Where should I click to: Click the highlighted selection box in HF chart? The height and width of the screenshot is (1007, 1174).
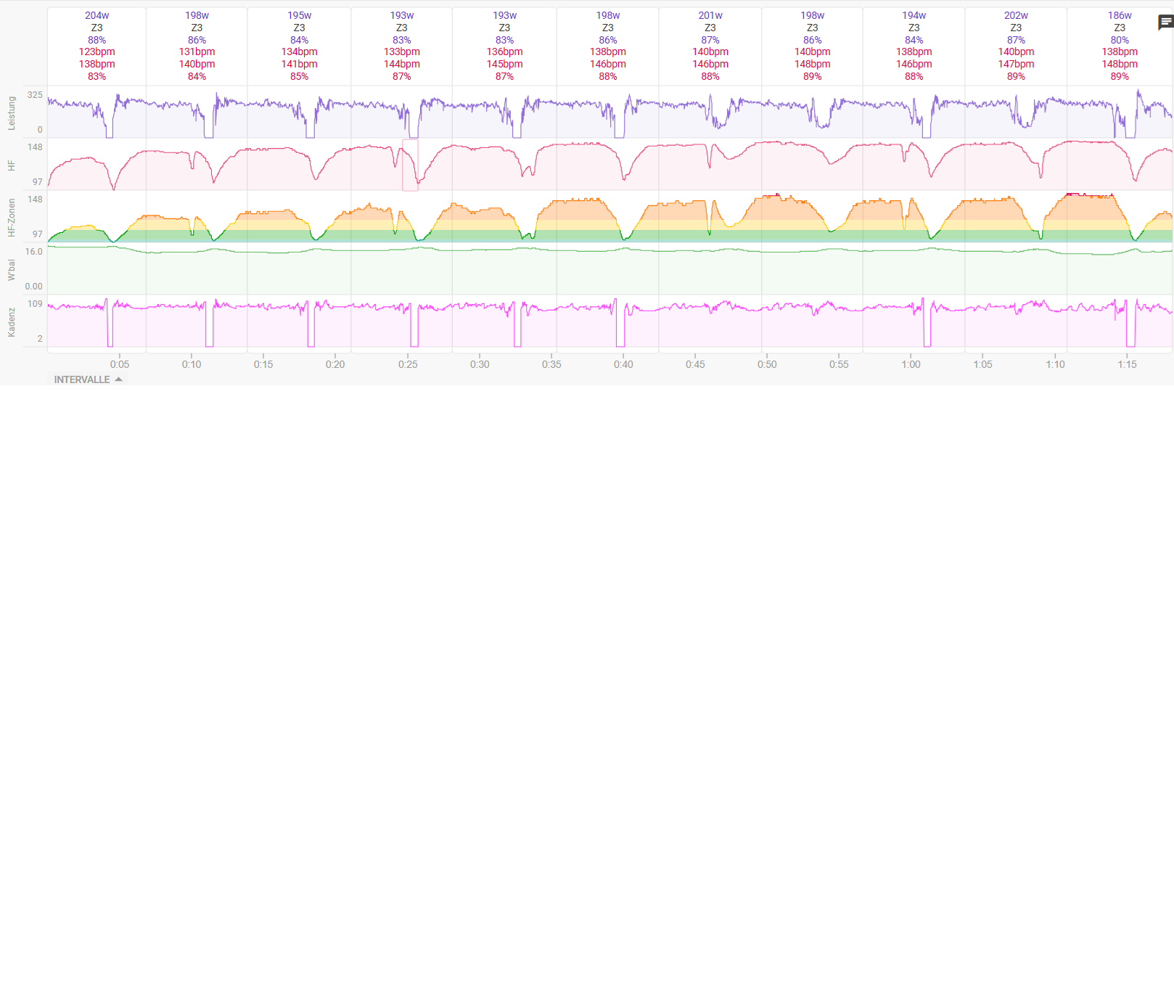click(x=410, y=165)
